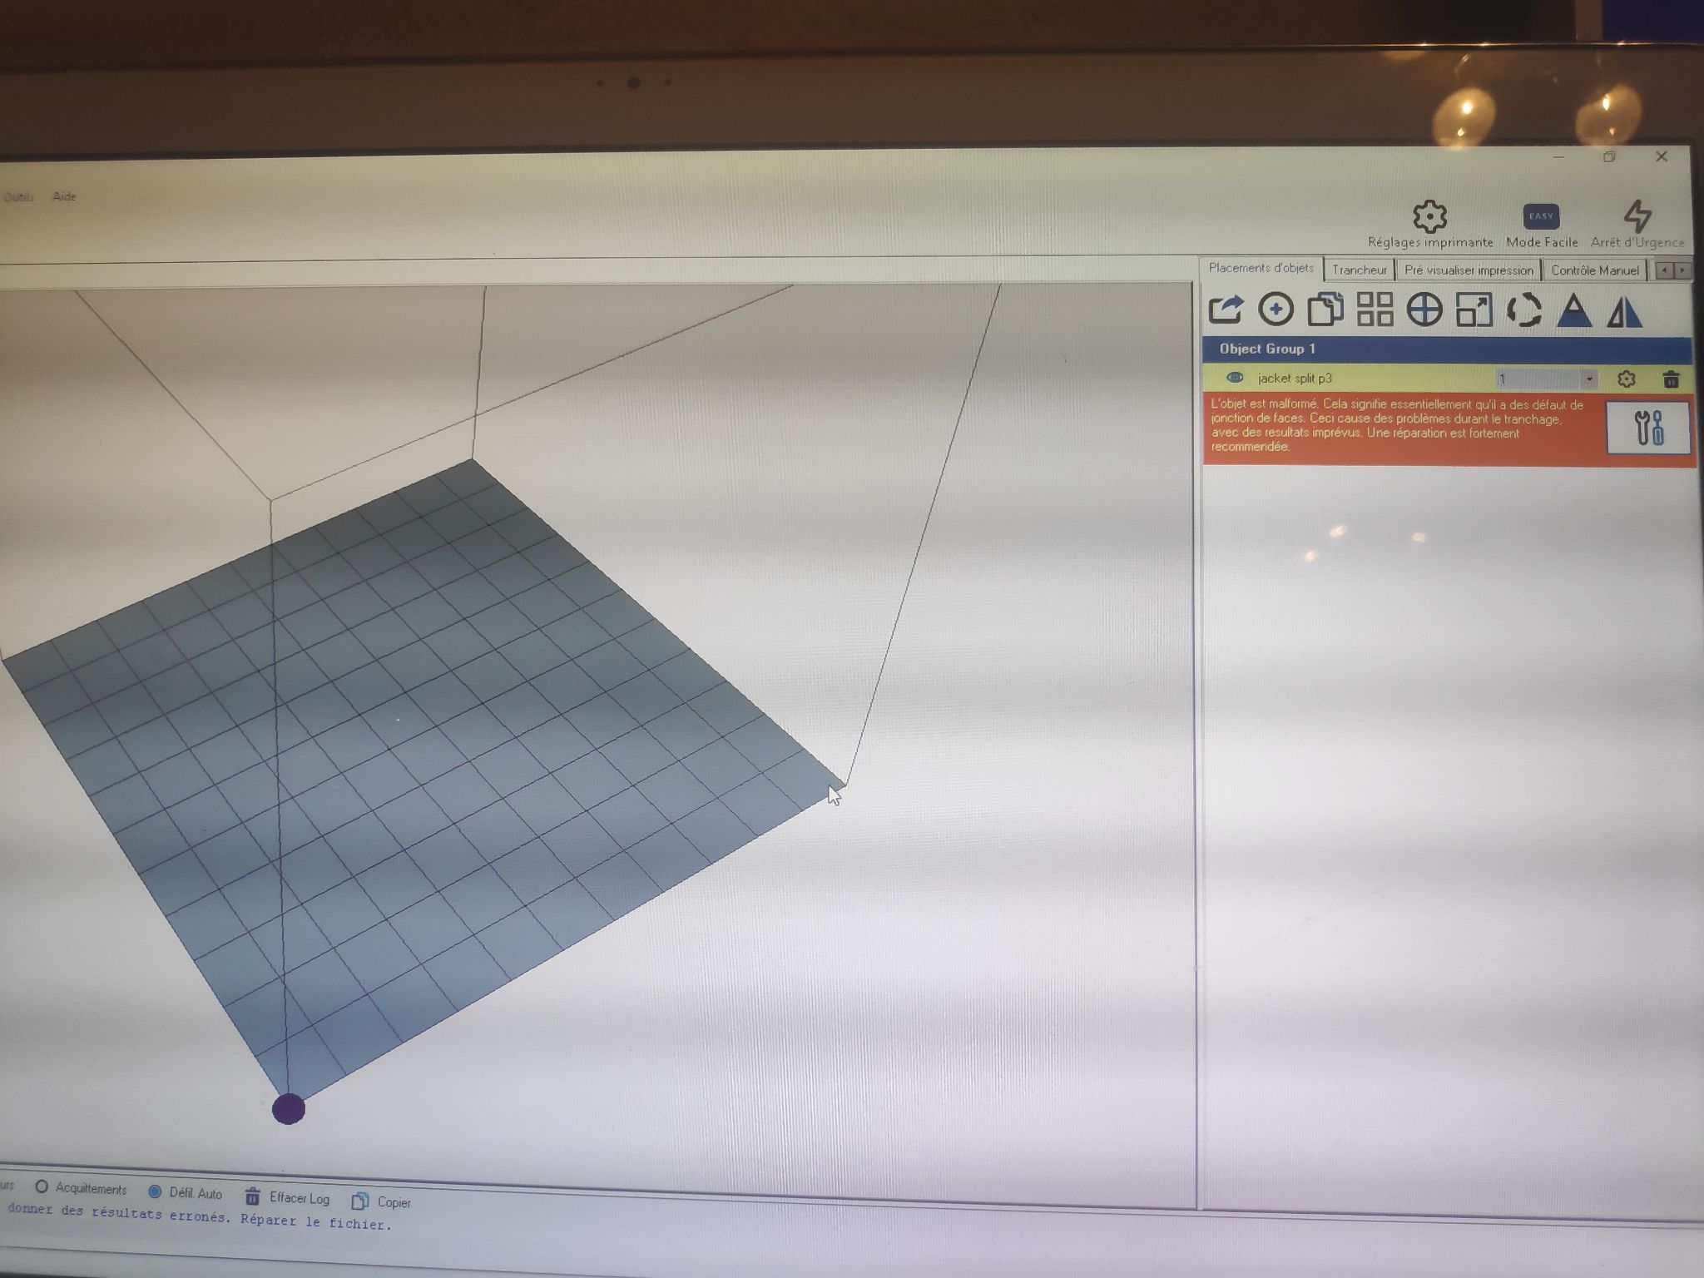The width and height of the screenshot is (1704, 1278).
Task: Select Object Group 1 header
Action: click(1447, 349)
